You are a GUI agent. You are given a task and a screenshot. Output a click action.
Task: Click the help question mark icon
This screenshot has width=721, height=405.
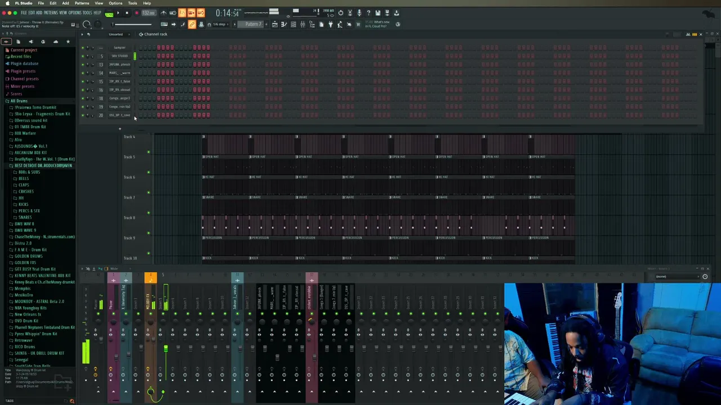tap(369, 13)
